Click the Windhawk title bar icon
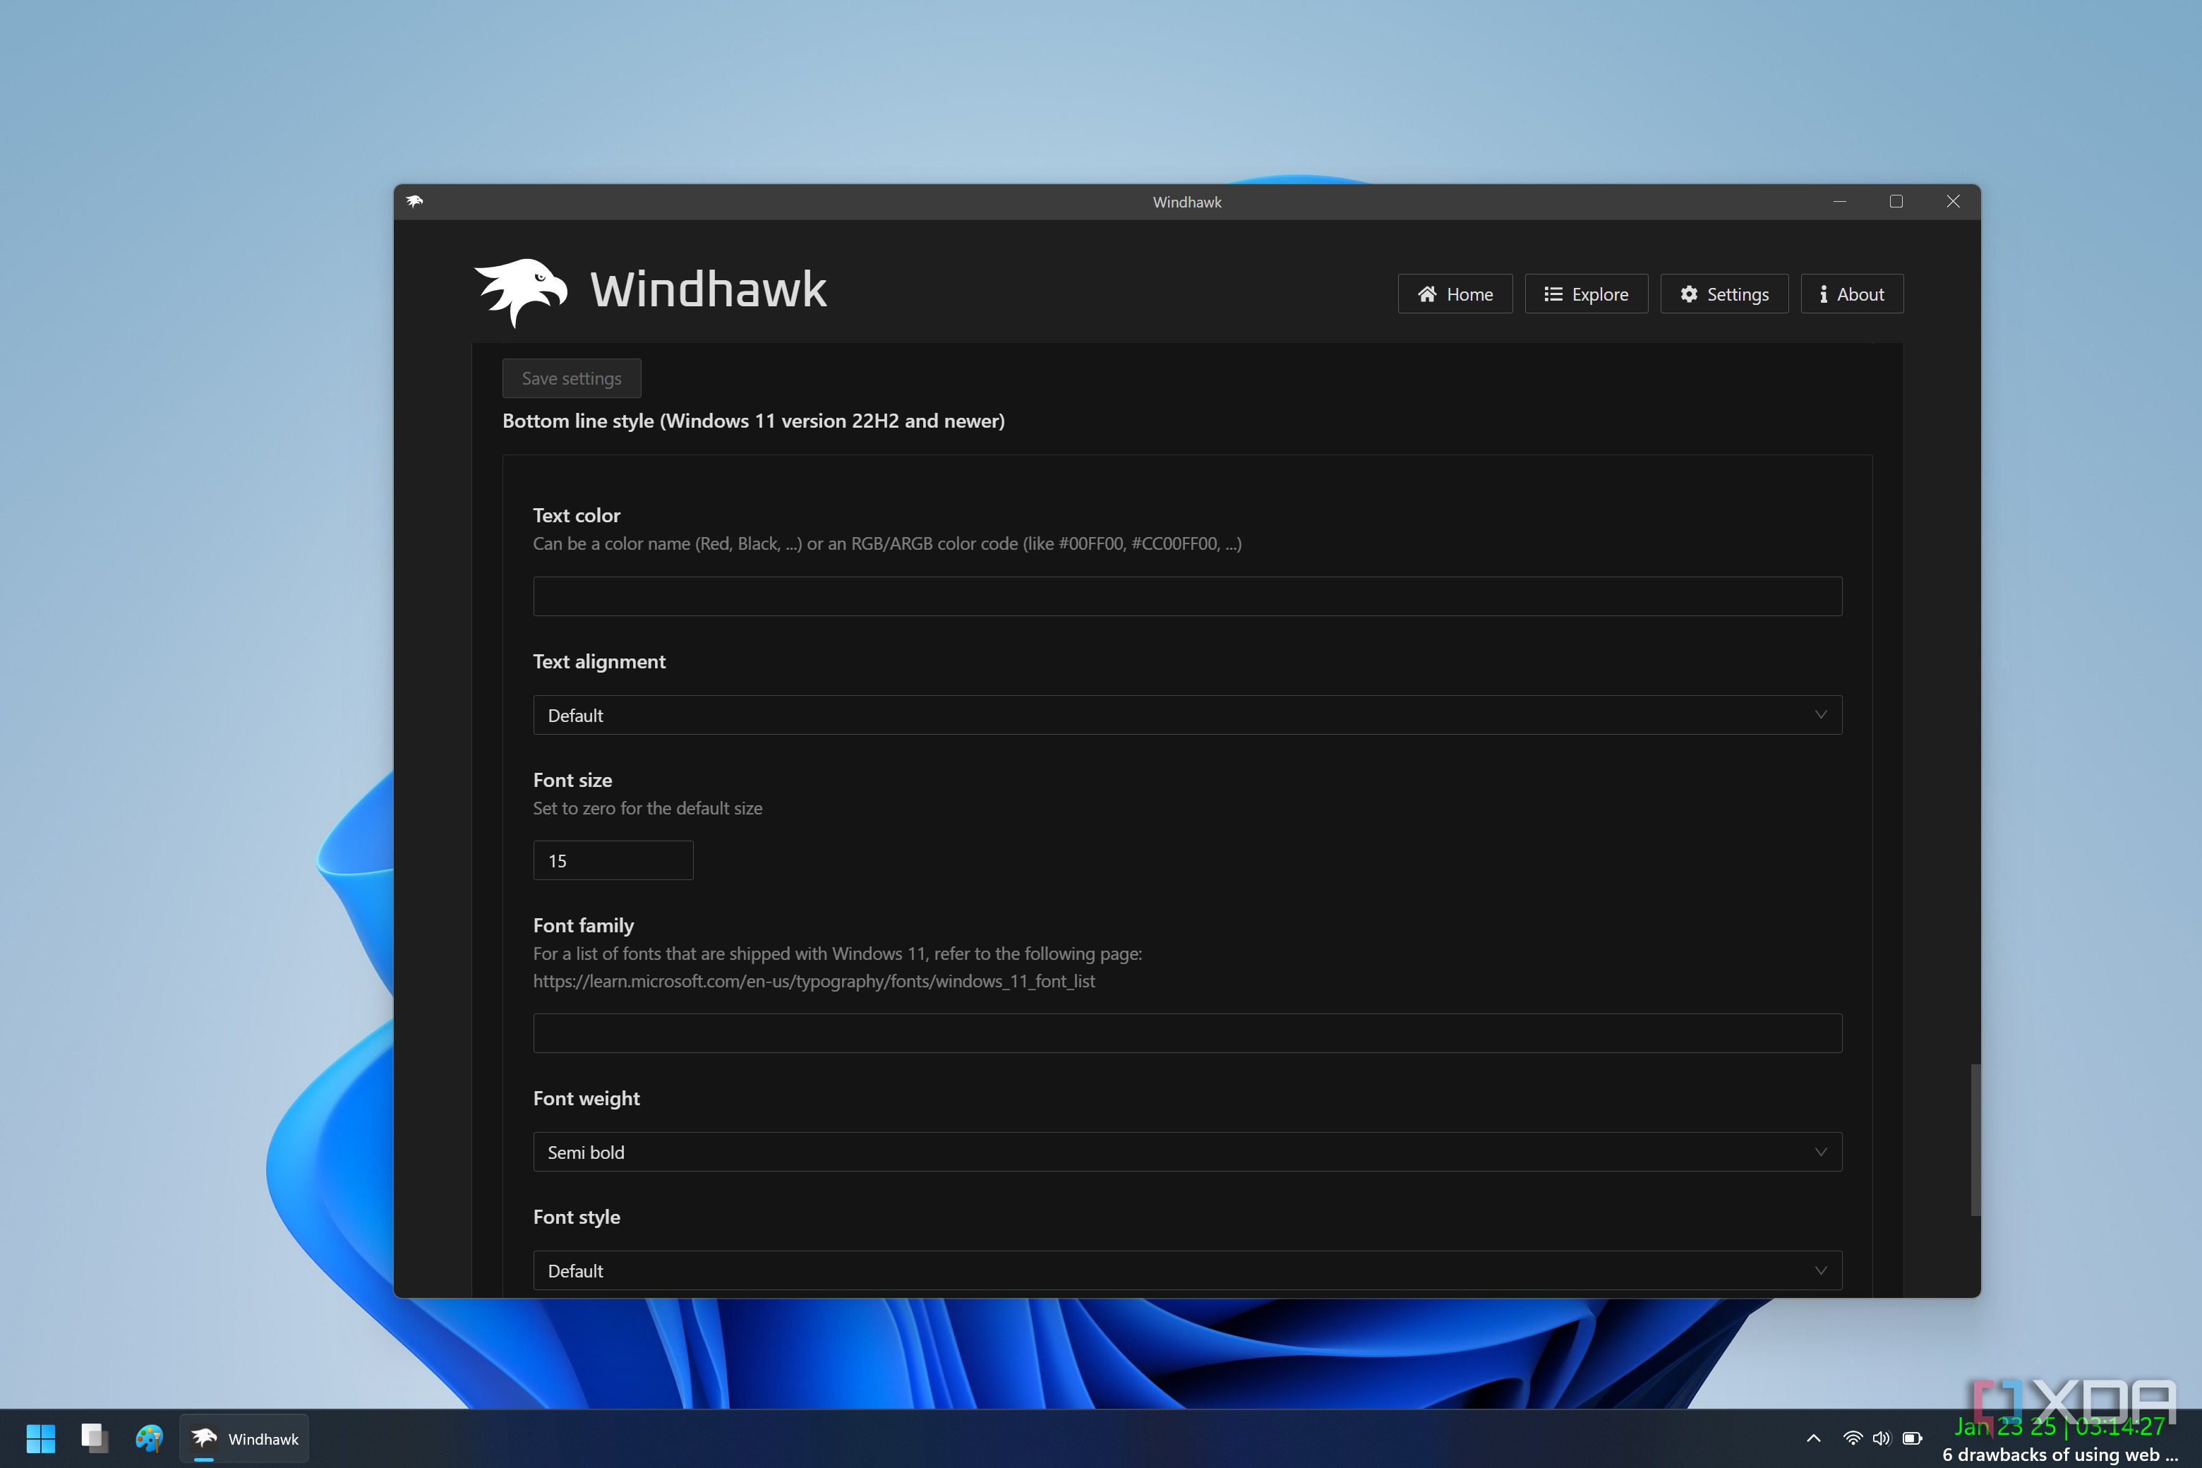Image resolution: width=2202 pixels, height=1468 pixels. pos(415,201)
